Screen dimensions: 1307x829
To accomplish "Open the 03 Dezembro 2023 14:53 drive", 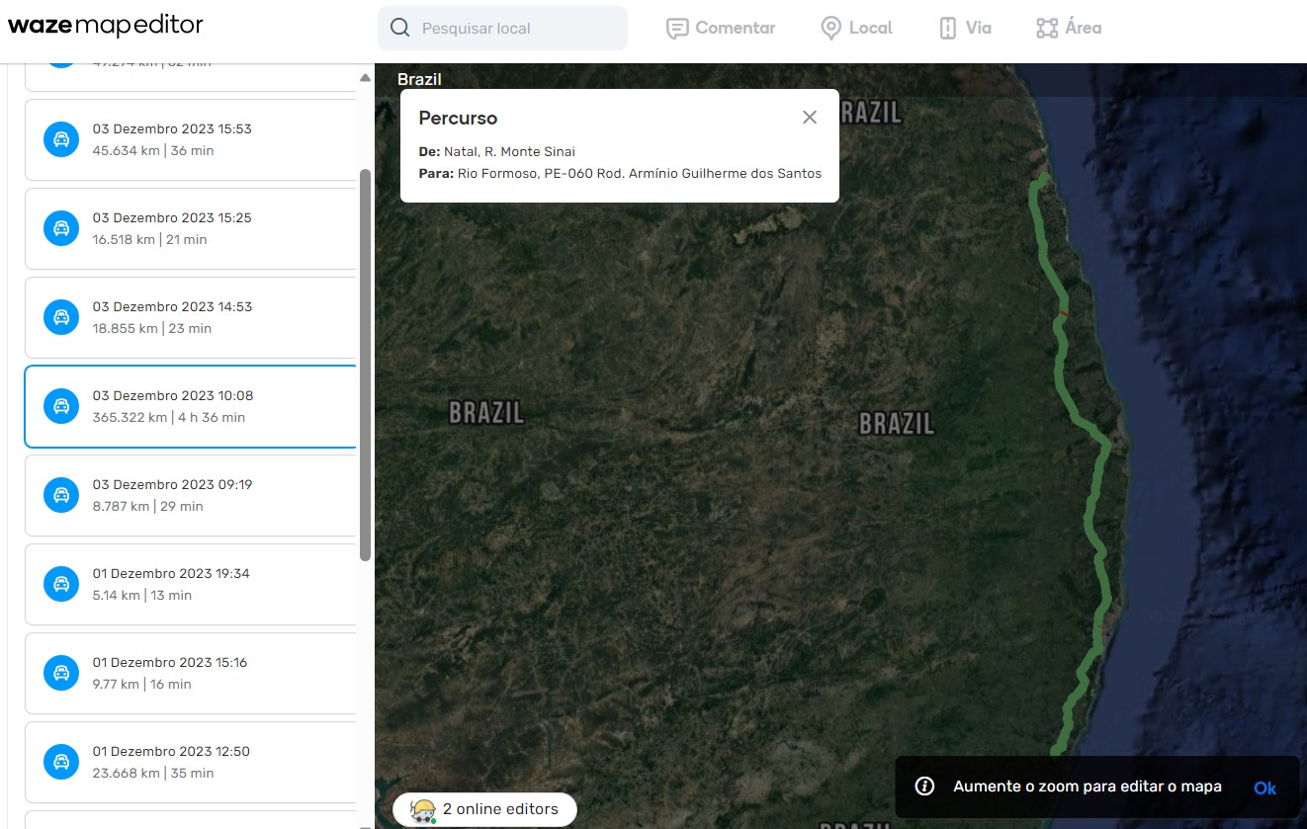I will [190, 317].
